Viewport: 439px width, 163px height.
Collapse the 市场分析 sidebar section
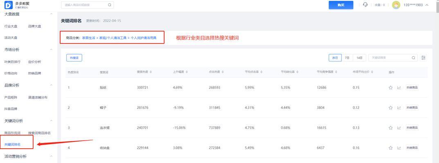(x=51, y=50)
